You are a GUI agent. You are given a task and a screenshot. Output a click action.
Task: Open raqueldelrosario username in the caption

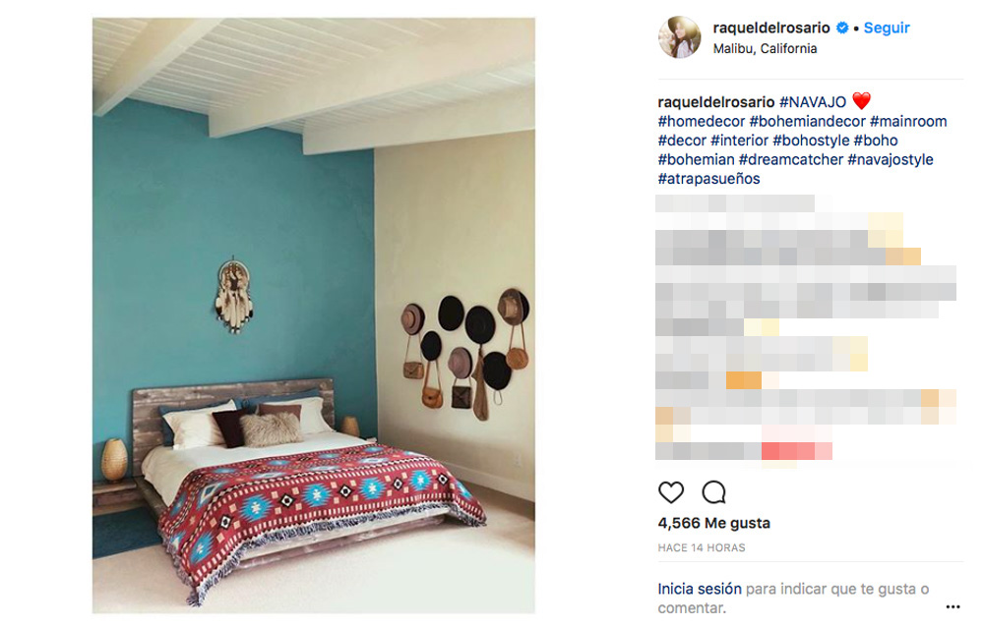pyautogui.click(x=716, y=101)
